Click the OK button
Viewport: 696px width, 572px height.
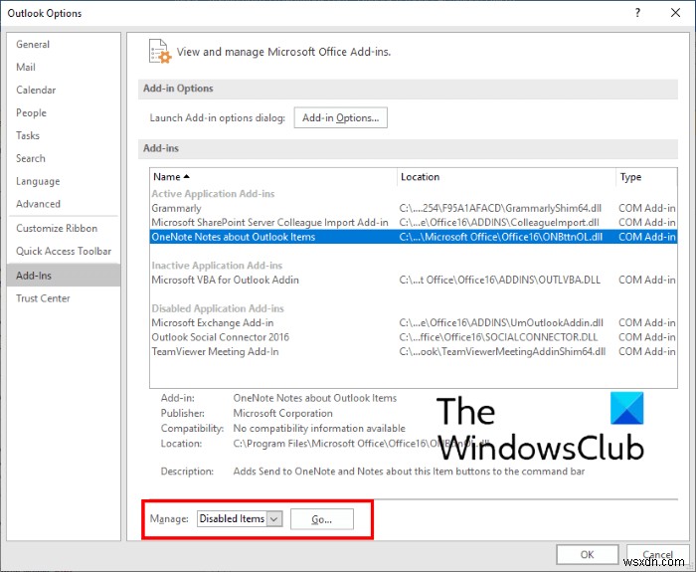pos(587,554)
